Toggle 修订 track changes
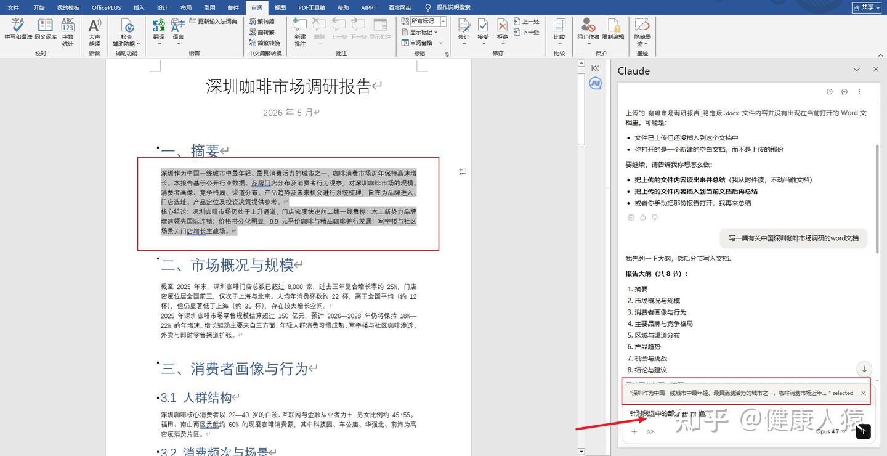 tap(464, 32)
